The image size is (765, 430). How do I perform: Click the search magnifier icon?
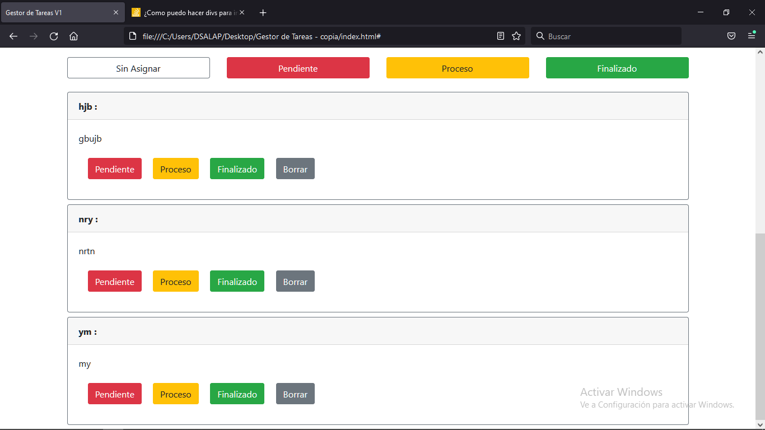[540, 36]
